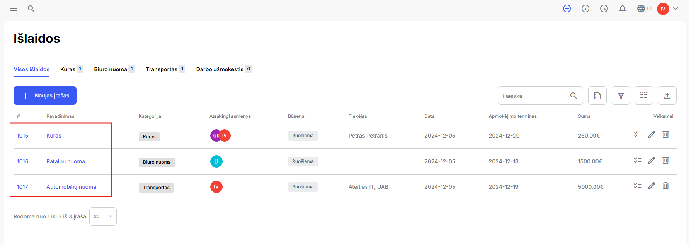Image resolution: width=689 pixels, height=245 pixels.
Task: Open the clock history icon
Action: click(604, 8)
